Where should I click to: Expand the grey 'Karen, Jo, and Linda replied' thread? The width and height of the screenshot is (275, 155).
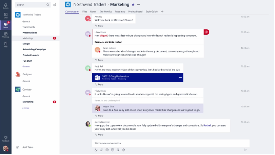click(107, 101)
